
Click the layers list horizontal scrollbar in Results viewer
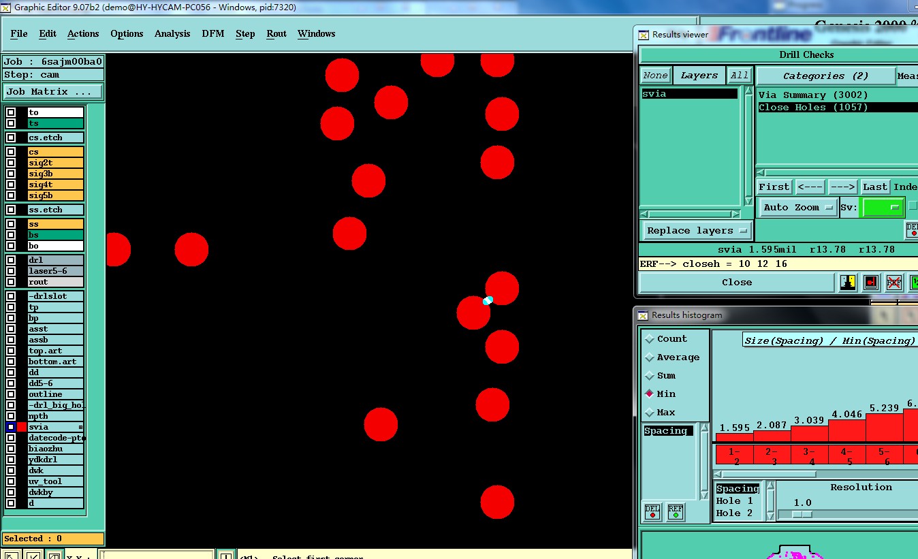(x=691, y=214)
